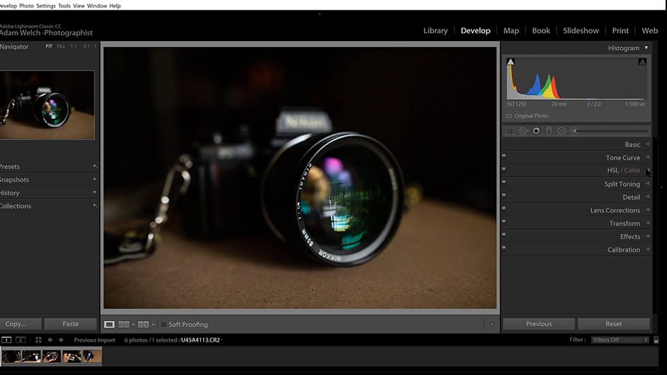
Task: Click the Previous Import source label
Action: tap(94, 340)
